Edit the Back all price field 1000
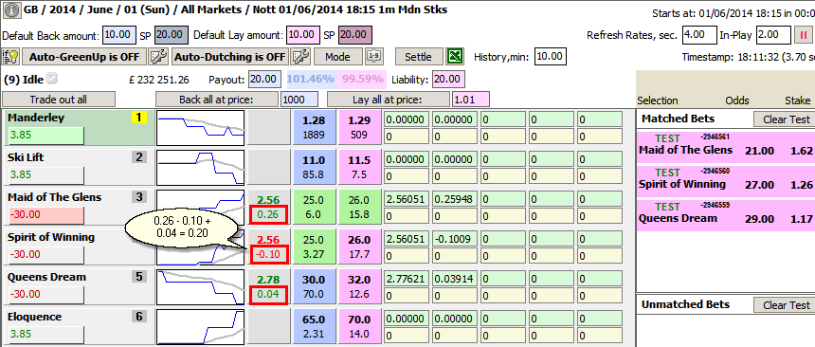The height and width of the screenshot is (347, 815). [299, 100]
